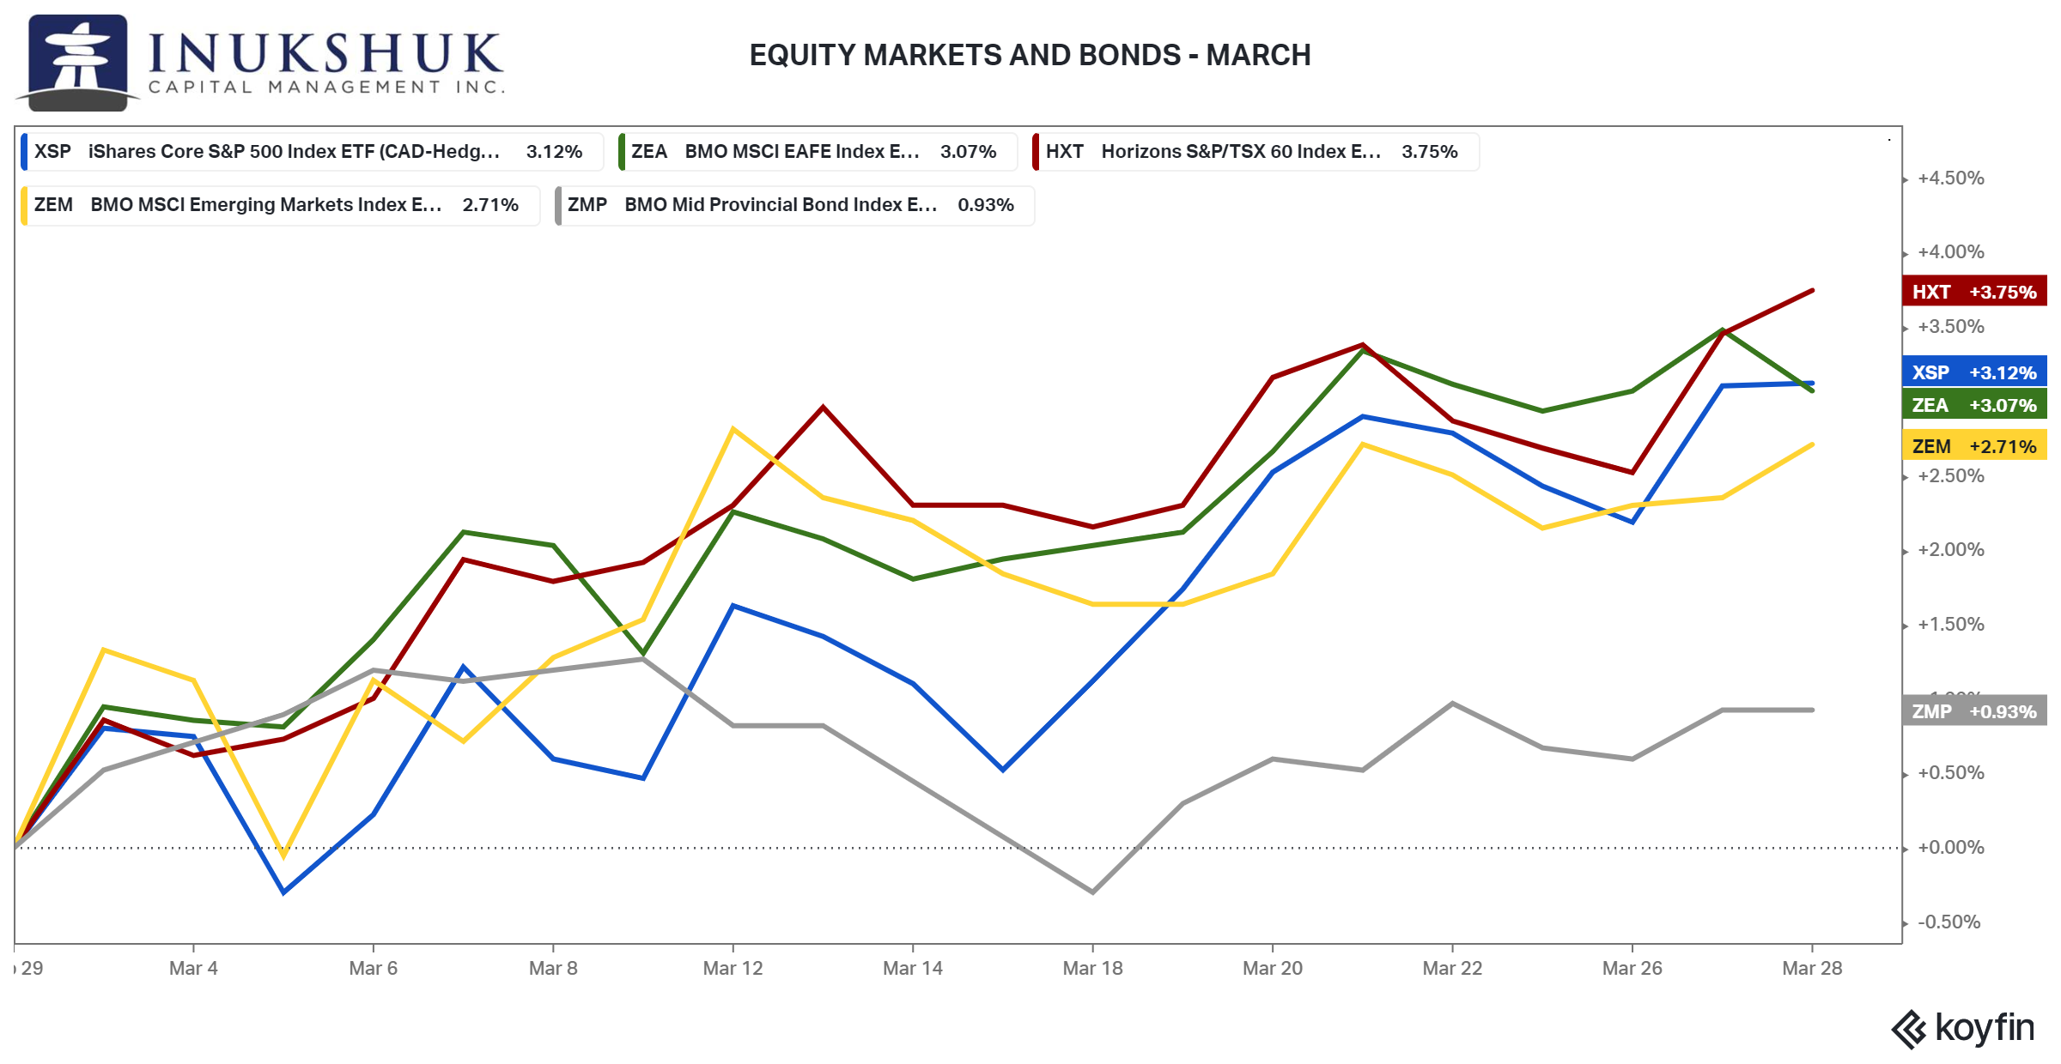This screenshot has height=1064, width=2061.
Task: Click the Mar 20 date label
Action: pyautogui.click(x=1273, y=968)
